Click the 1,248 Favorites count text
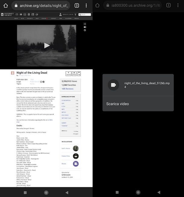This screenshot has width=184, height=197. tap(69, 85)
